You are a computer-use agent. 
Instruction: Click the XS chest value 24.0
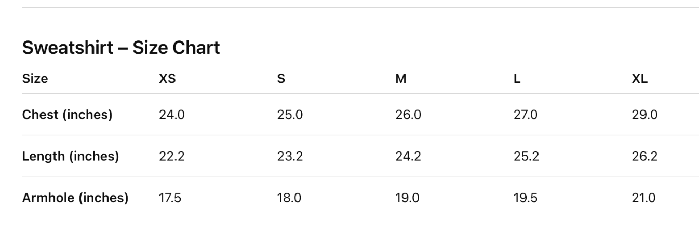tap(172, 115)
